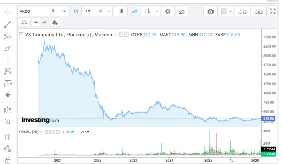Click the Объём (20) indicator label

pyautogui.click(x=29, y=132)
